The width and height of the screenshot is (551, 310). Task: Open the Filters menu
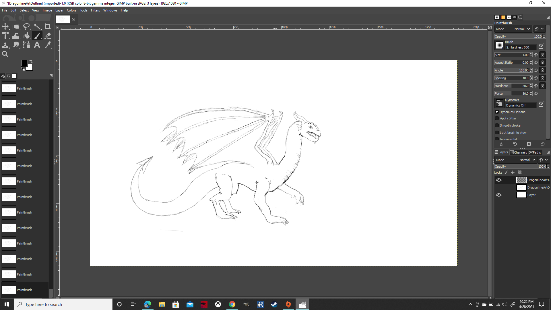[x=95, y=10]
